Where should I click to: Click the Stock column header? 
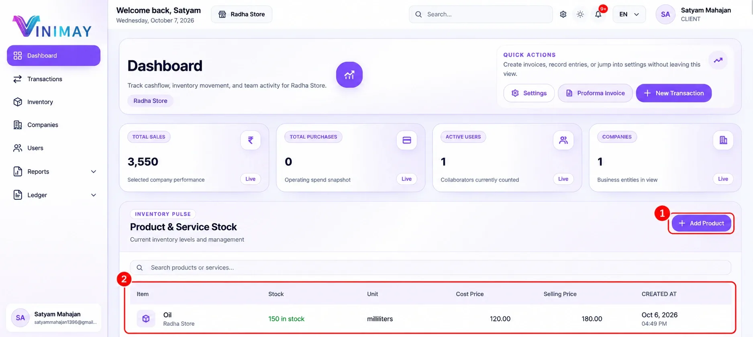tap(276, 294)
